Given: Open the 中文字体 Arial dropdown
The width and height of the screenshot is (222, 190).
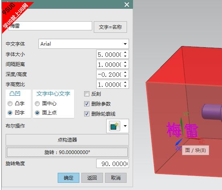Looking at the screenshot, I should tap(84, 44).
